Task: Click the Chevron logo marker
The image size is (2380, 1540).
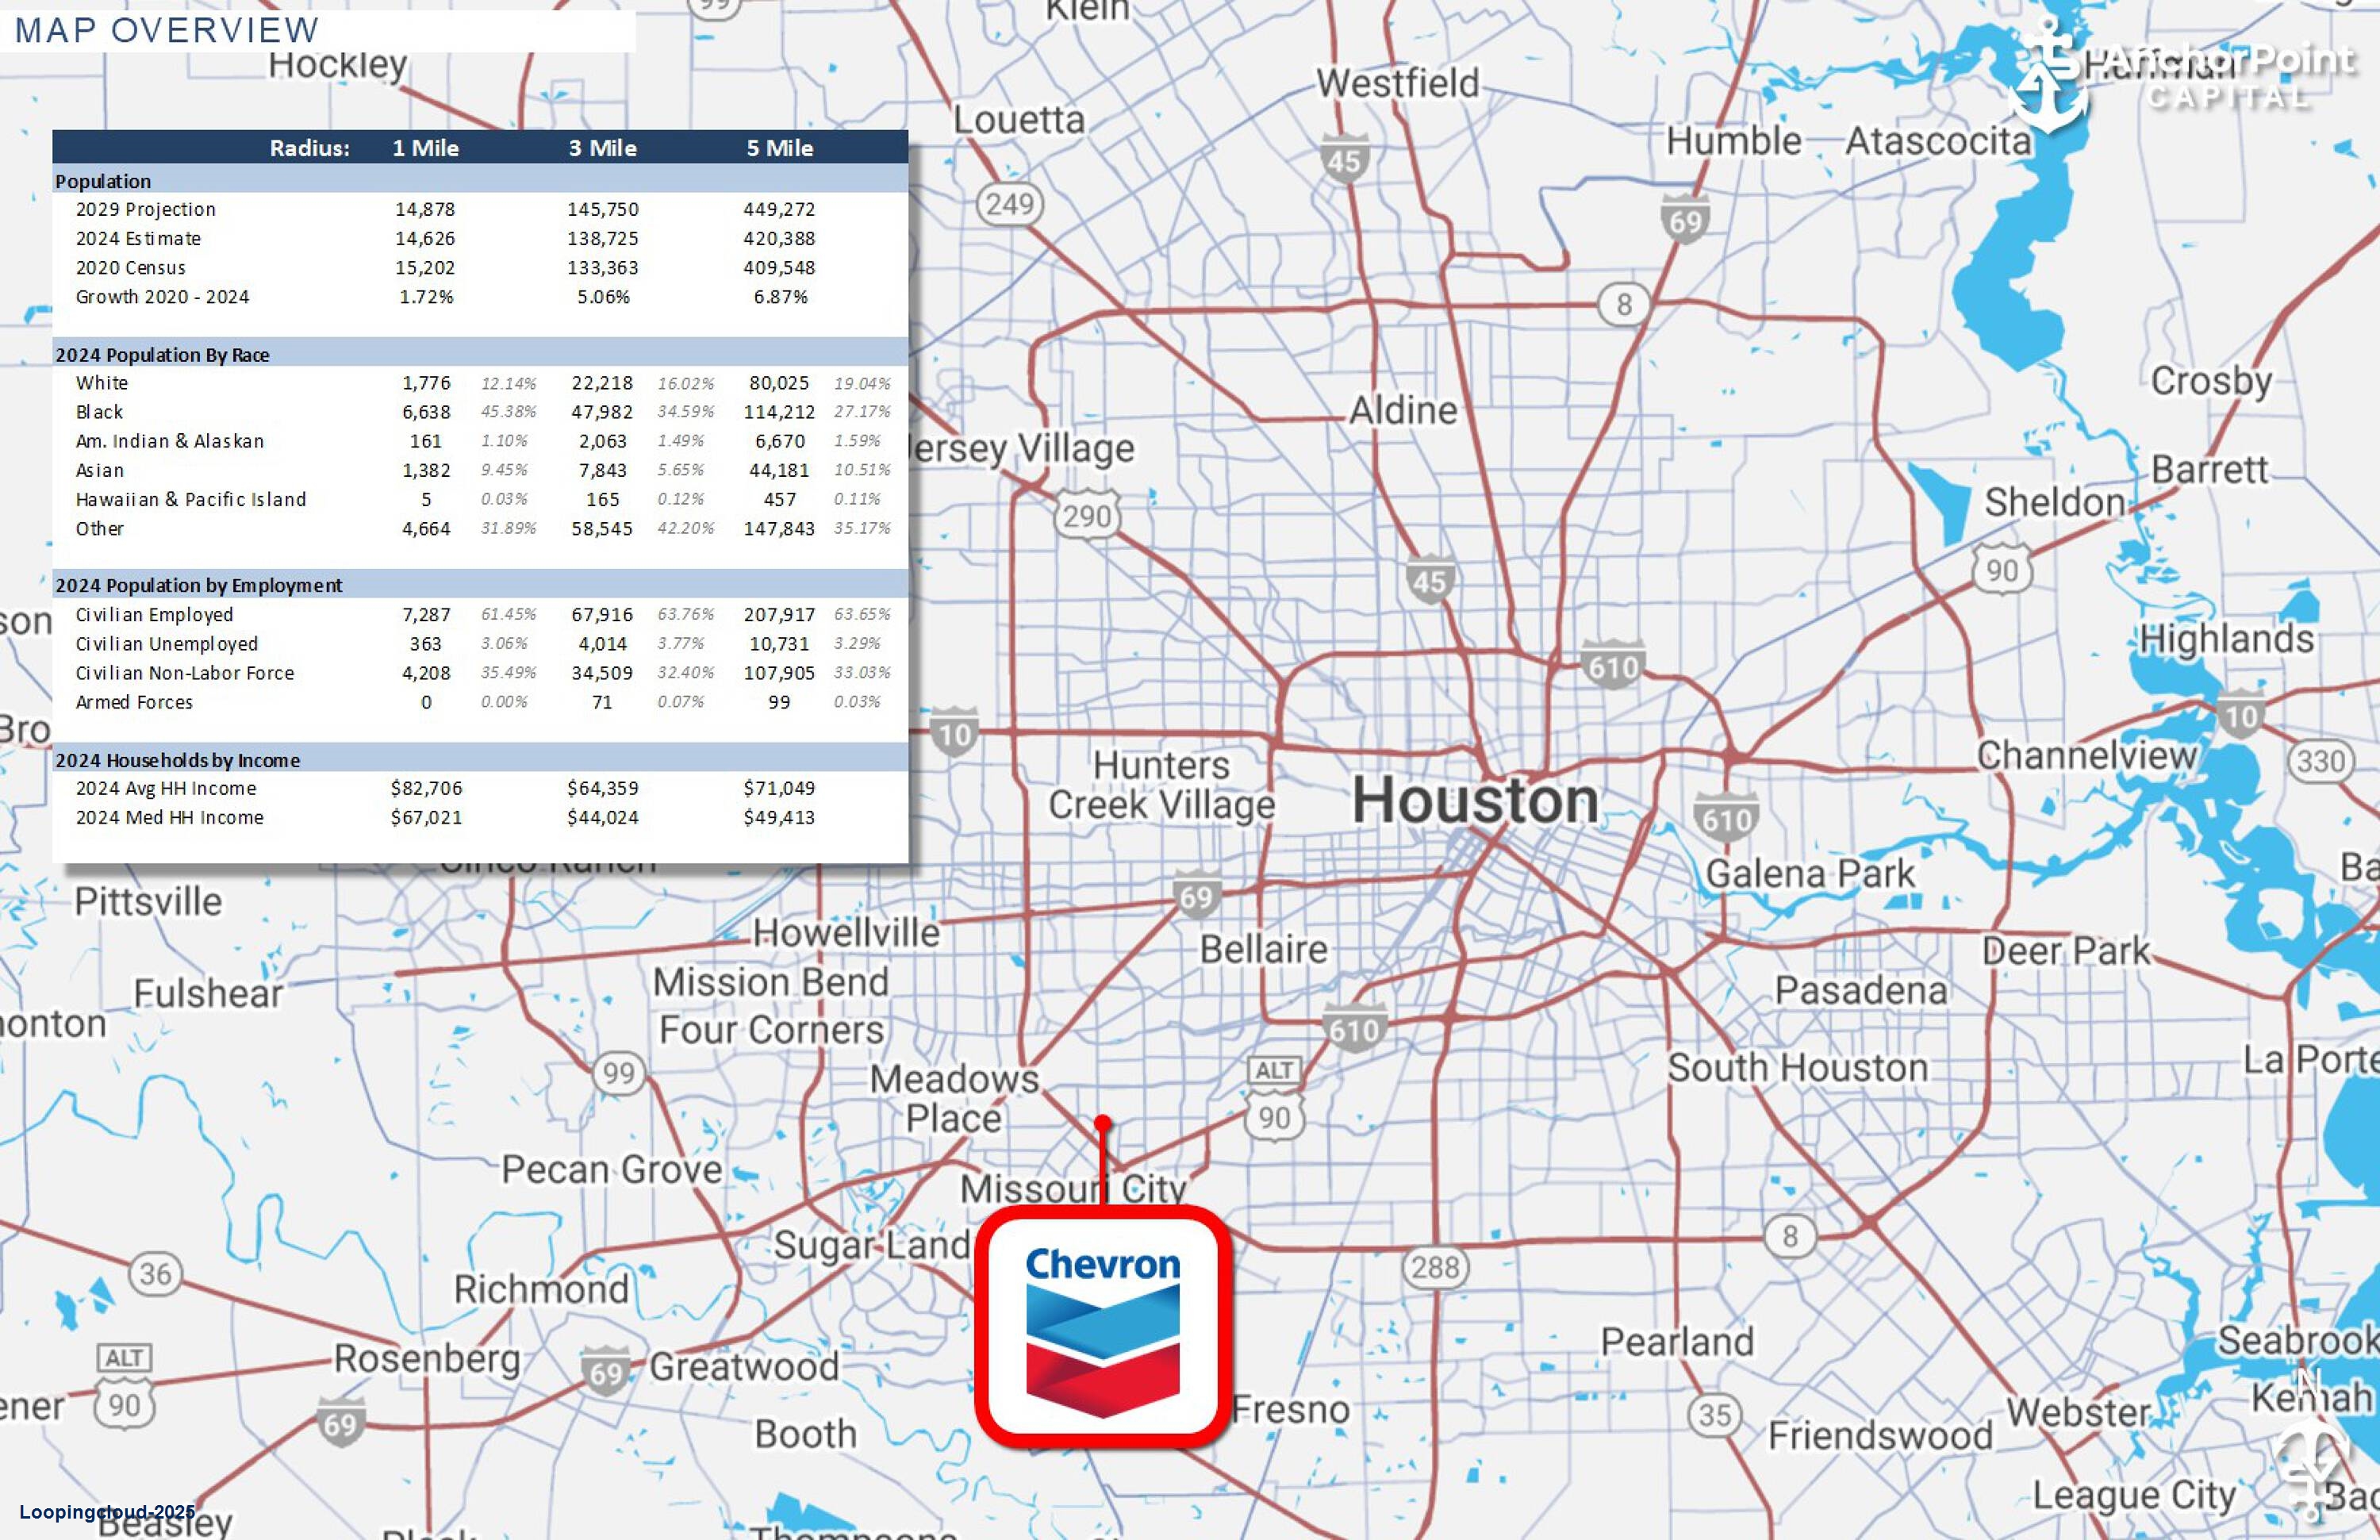Action: pyautogui.click(x=1102, y=1326)
